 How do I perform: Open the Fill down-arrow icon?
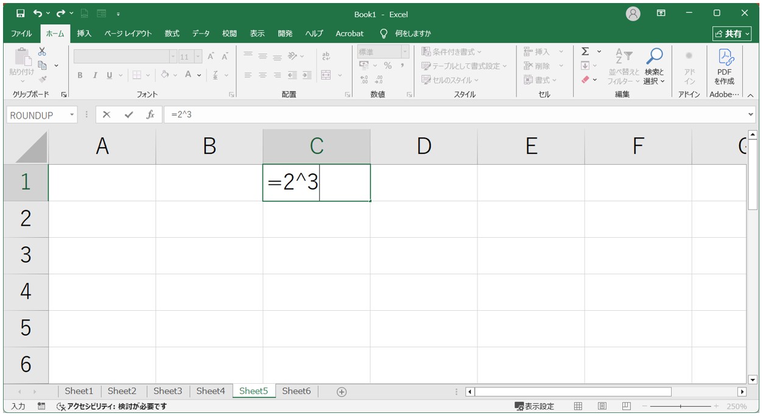point(585,66)
